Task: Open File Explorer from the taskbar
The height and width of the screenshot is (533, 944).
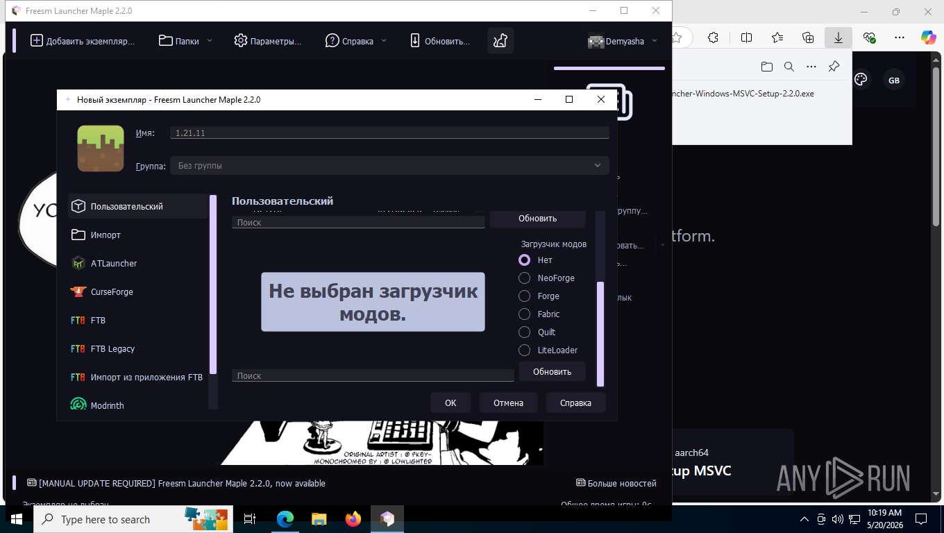Action: pyautogui.click(x=319, y=519)
